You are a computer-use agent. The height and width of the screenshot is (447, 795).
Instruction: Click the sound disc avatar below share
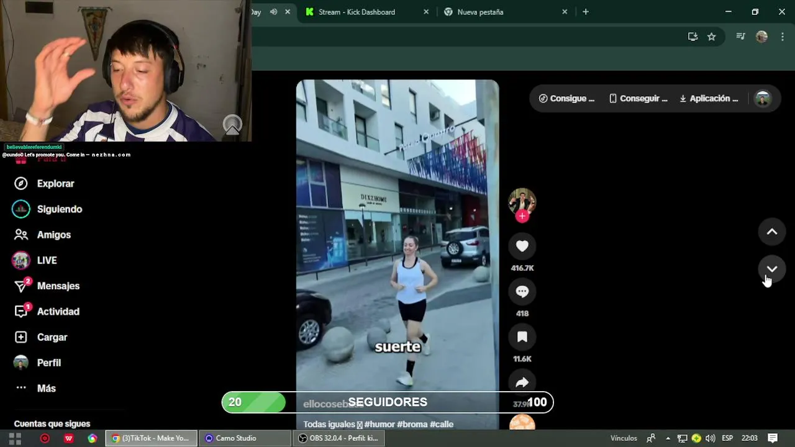click(522, 422)
